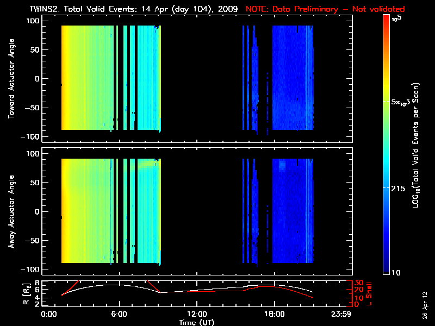Click the "R [RE]" axis label
The height and width of the screenshot is (326, 435).
(27, 294)
